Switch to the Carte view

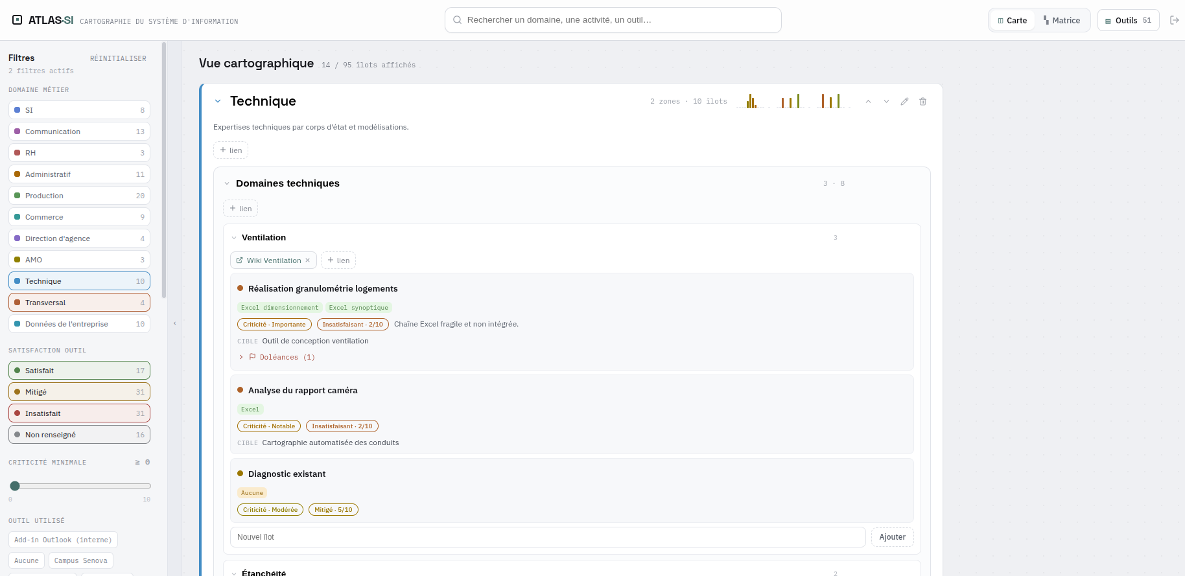click(1013, 20)
